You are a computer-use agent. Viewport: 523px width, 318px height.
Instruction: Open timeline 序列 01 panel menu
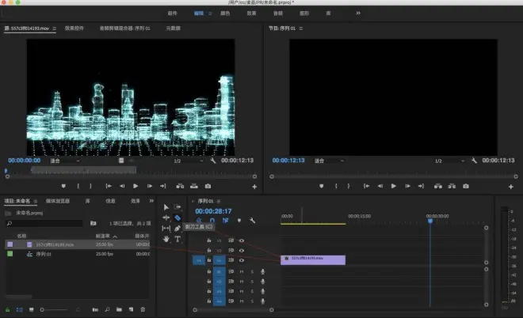(219, 201)
